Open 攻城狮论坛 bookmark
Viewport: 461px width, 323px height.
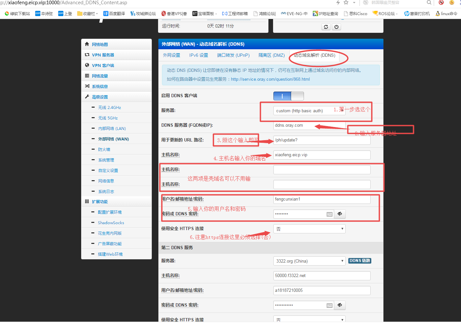coord(143,13)
